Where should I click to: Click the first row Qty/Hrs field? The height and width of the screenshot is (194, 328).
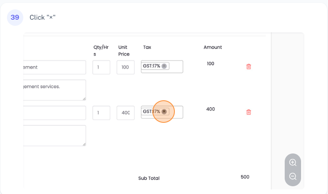coord(101,67)
